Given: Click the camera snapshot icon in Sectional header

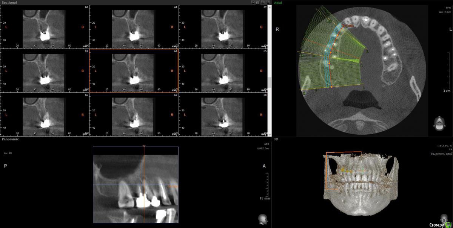Looking at the screenshot, I should 258,3.
